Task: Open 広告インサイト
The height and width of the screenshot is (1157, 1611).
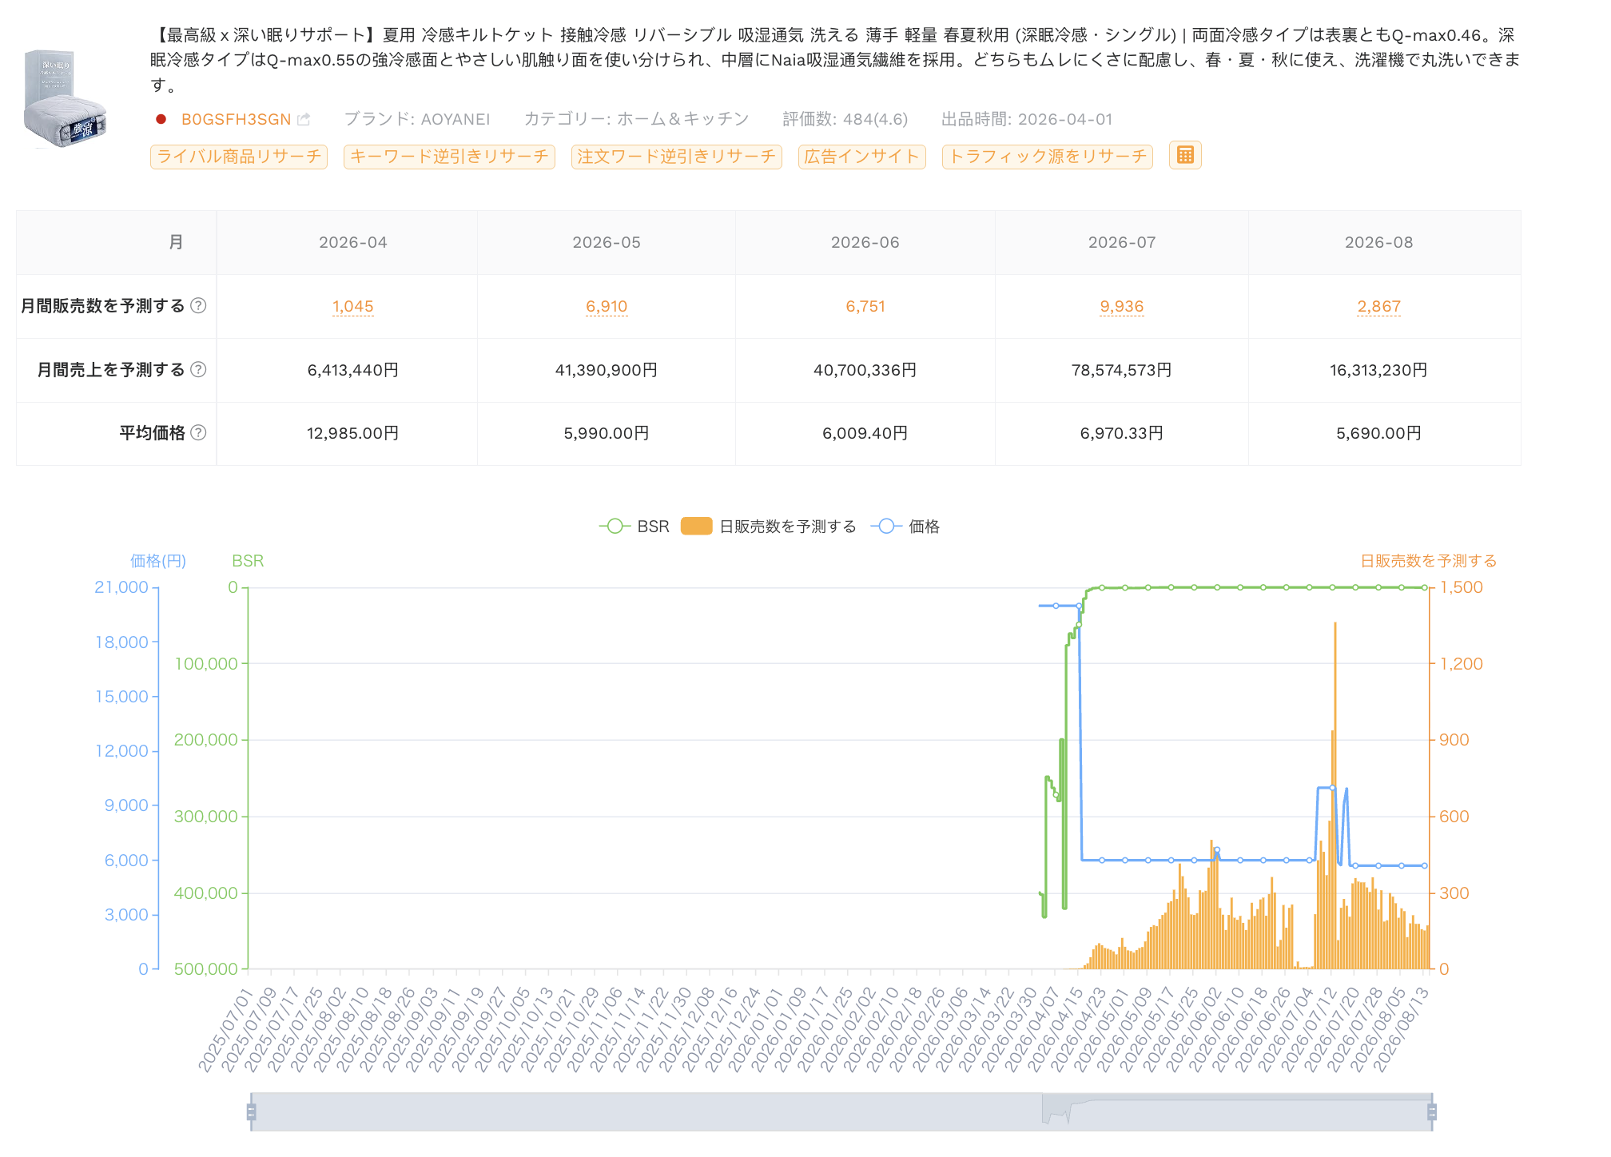Action: (x=862, y=156)
